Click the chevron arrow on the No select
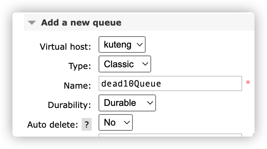Image resolution: width=267 pixels, height=149 pixels. [126, 122]
